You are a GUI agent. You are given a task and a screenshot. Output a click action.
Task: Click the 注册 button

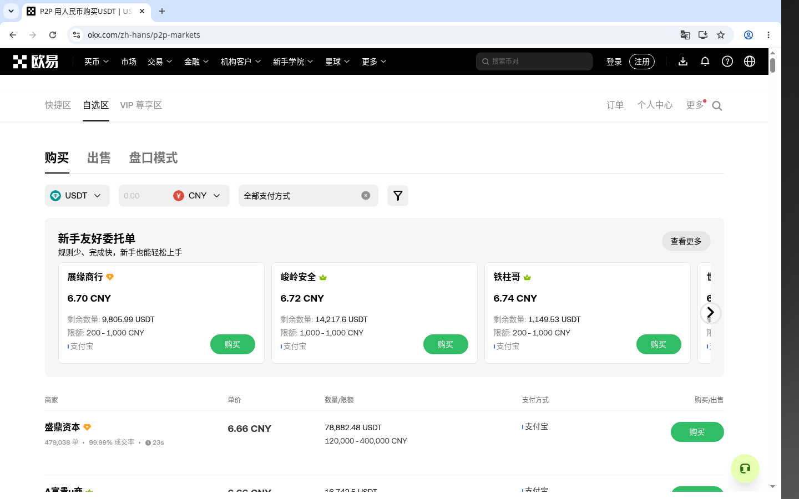pos(642,62)
